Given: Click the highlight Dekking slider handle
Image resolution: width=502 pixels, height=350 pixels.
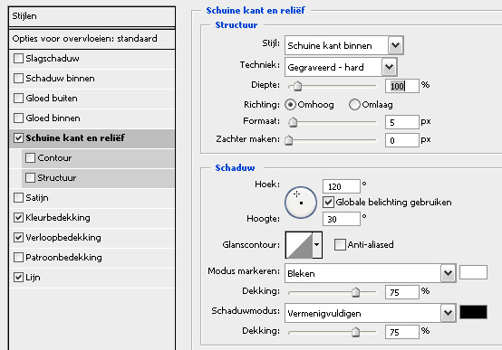Looking at the screenshot, I should (x=355, y=292).
